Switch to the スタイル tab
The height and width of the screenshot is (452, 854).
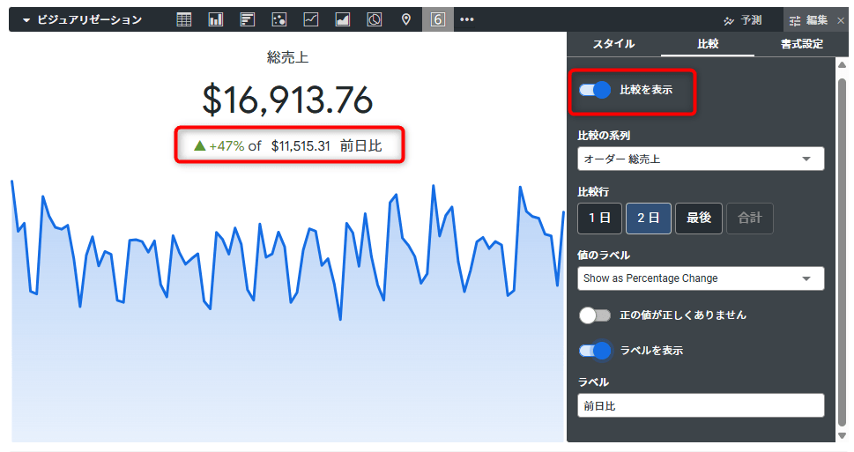[613, 43]
